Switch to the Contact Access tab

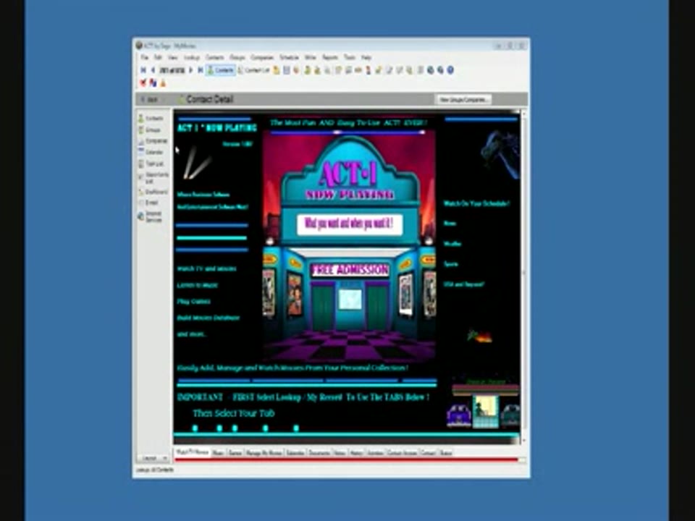tap(402, 453)
